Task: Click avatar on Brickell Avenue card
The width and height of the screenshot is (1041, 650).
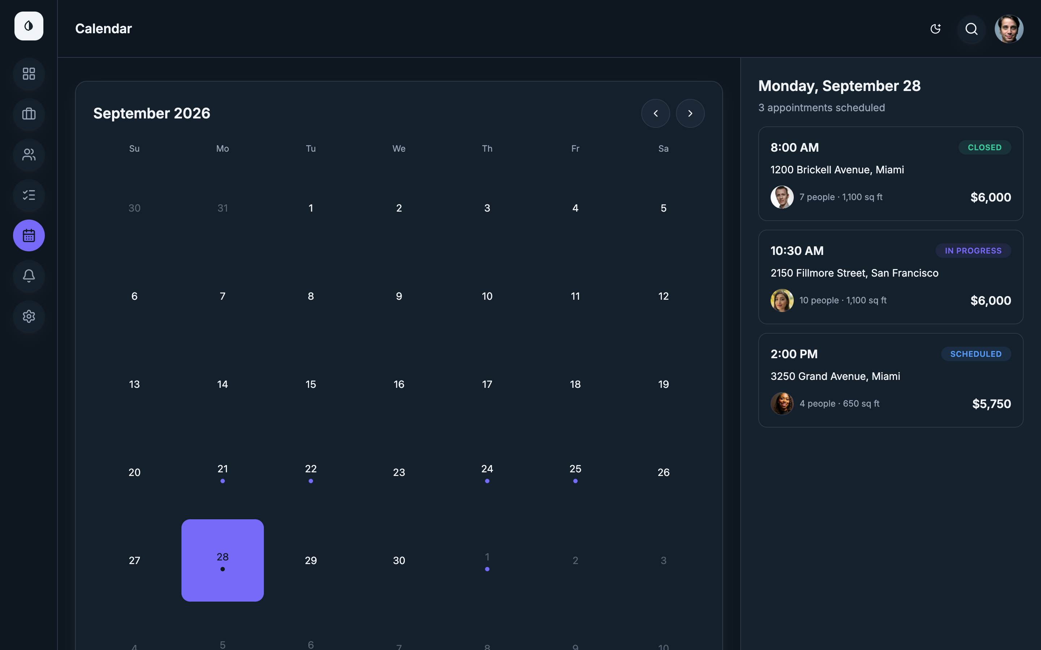Action: pyautogui.click(x=782, y=197)
